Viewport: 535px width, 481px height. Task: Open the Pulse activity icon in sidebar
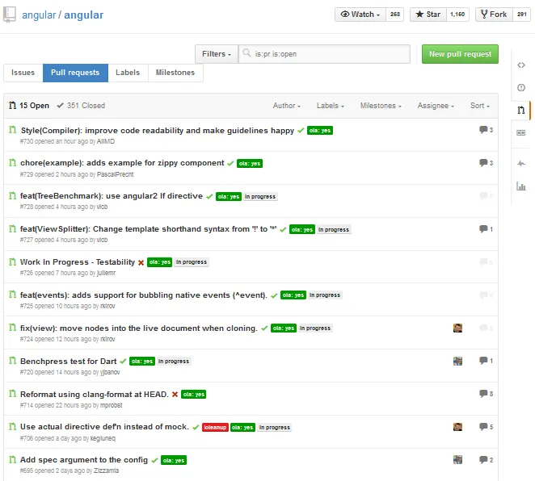(x=521, y=164)
